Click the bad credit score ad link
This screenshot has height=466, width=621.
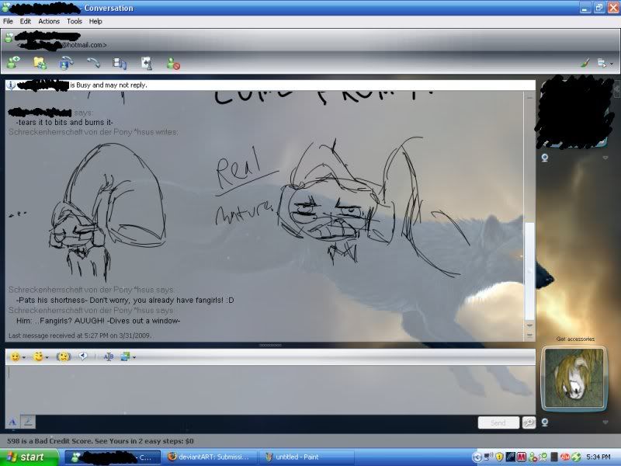click(100, 440)
